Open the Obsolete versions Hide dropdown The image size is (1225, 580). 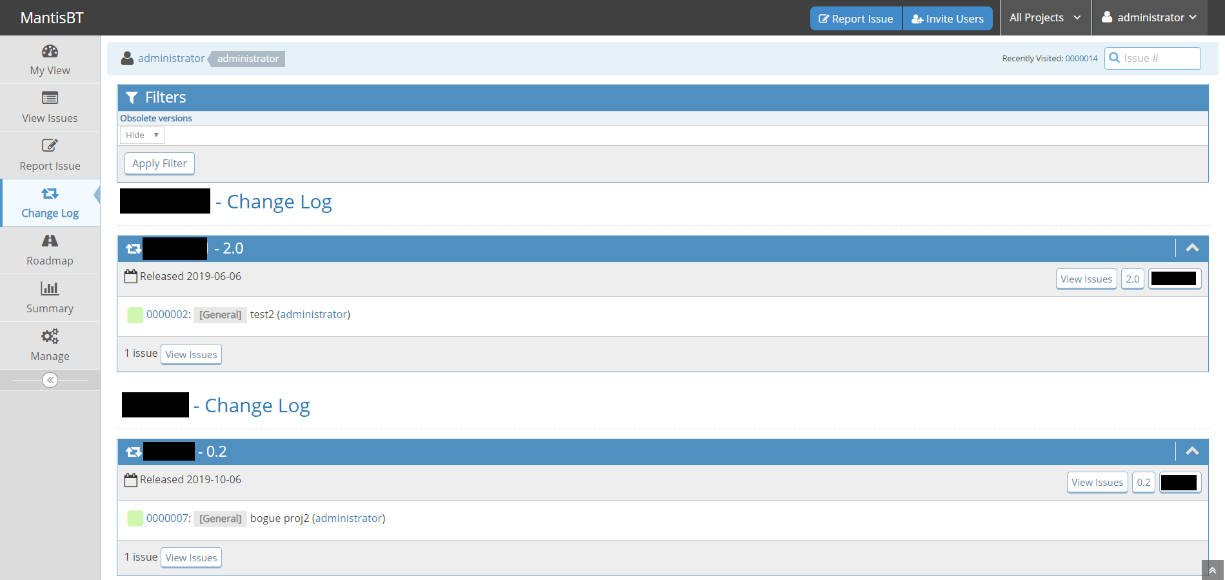click(x=142, y=135)
